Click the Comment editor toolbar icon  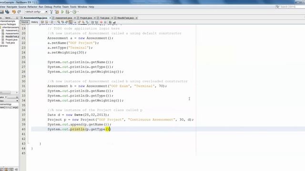110,22
